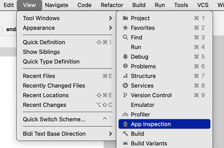Expand Bidi Text Base Direction submenu arrow
Viewport: 224px width, 148px height.
(x=111, y=134)
